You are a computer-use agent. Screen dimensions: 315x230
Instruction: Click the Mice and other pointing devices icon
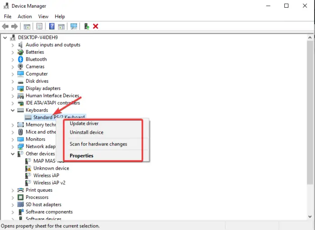coord(21,132)
